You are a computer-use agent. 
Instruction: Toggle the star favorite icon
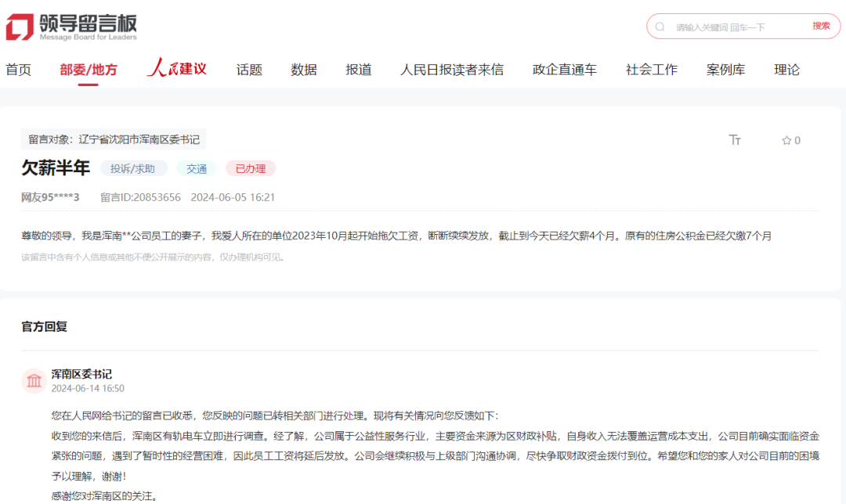tap(786, 141)
